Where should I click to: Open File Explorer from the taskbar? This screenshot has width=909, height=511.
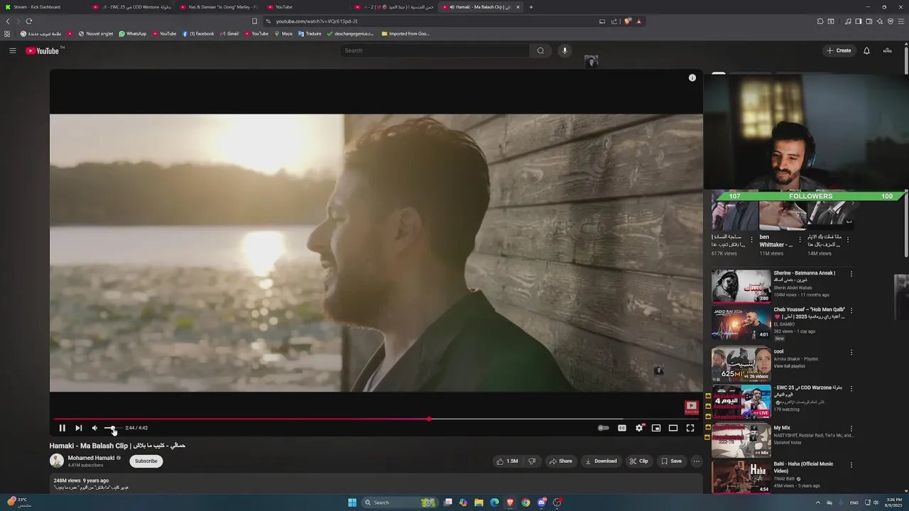tap(479, 502)
